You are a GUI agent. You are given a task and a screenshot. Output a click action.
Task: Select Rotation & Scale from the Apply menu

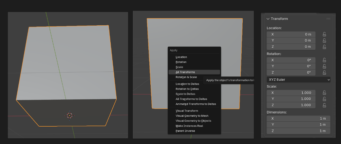[186, 77]
